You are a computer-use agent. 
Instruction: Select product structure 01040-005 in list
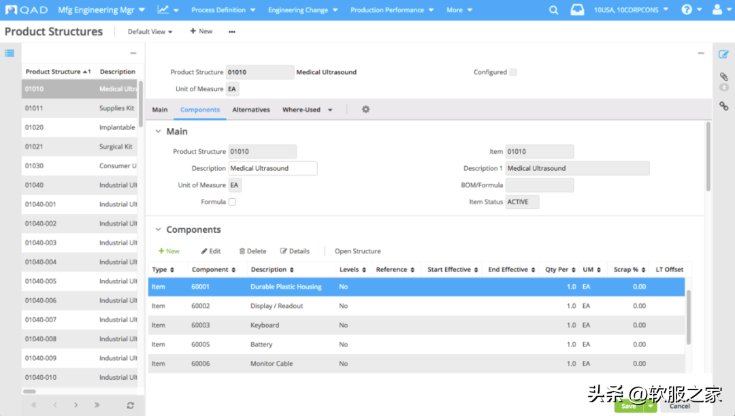(41, 281)
